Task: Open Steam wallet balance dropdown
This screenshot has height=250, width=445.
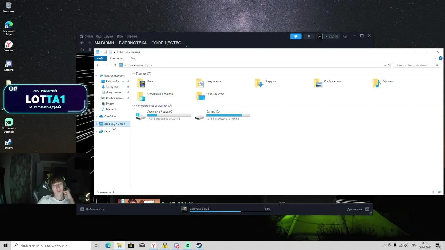Action: (332, 36)
